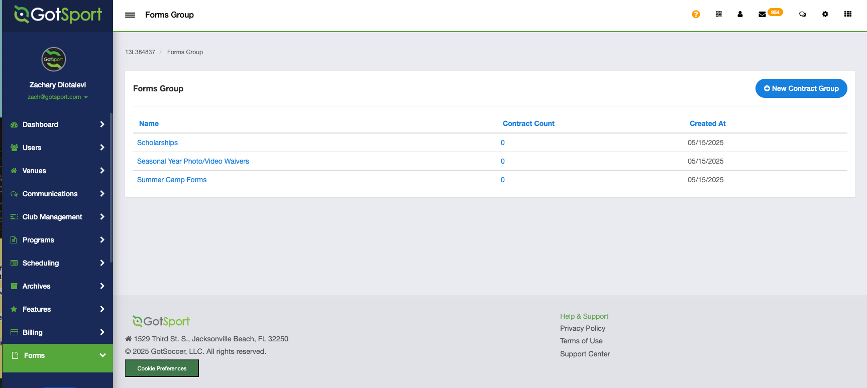
Task: Sort by the Contract Count column header
Action: click(528, 123)
